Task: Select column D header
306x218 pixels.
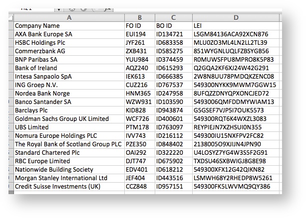Action: 236,18
